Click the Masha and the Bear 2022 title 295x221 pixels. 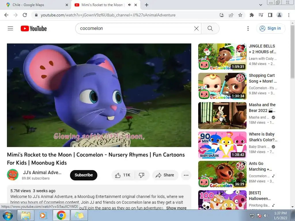(x=262, y=108)
